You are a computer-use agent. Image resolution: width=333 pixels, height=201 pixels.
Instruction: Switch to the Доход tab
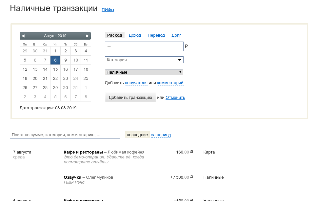pos(135,35)
